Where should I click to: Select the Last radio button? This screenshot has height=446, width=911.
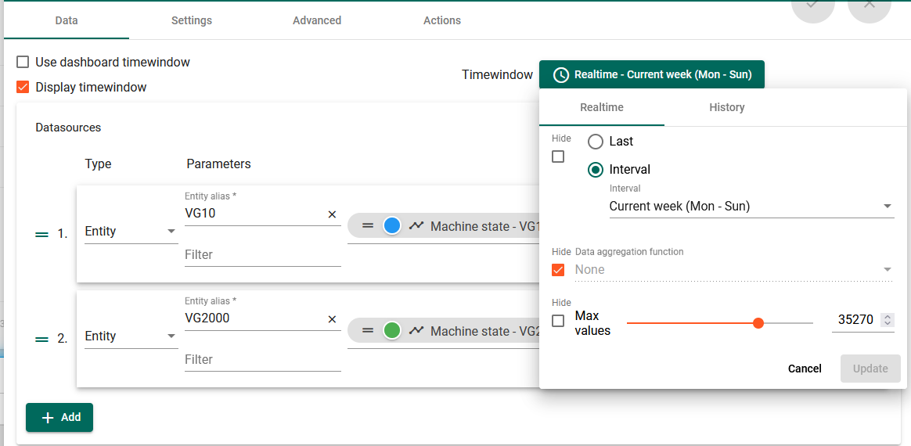(x=596, y=141)
